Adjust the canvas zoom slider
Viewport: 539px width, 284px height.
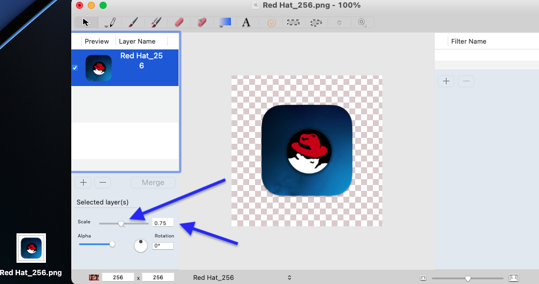click(468, 278)
